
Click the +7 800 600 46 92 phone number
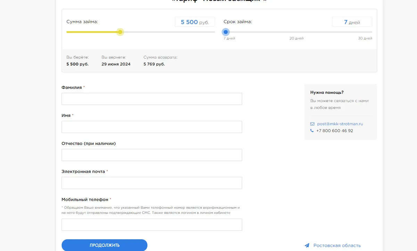point(335,131)
